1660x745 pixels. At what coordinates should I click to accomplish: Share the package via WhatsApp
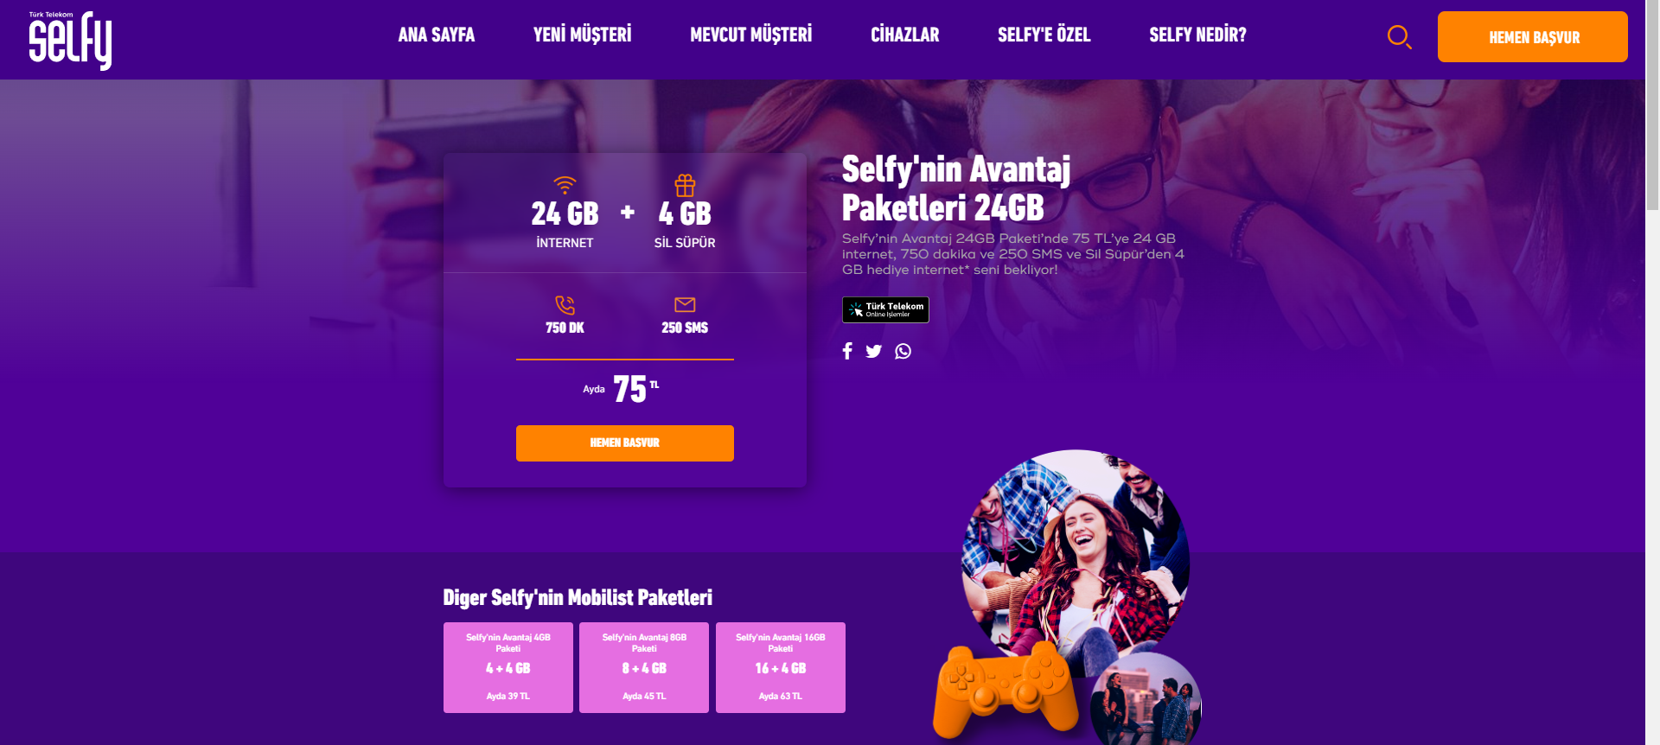click(903, 351)
